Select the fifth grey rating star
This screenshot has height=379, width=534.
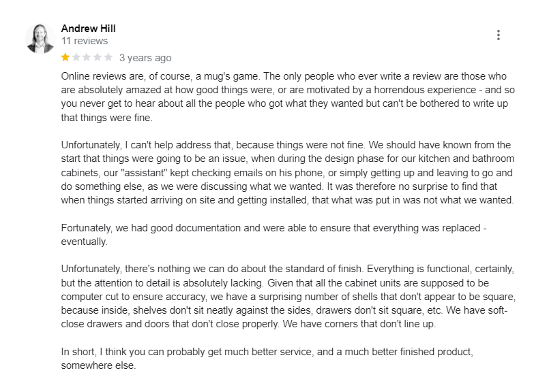coord(108,57)
